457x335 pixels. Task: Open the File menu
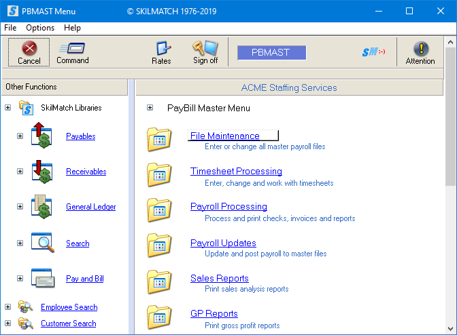[x=10, y=28]
